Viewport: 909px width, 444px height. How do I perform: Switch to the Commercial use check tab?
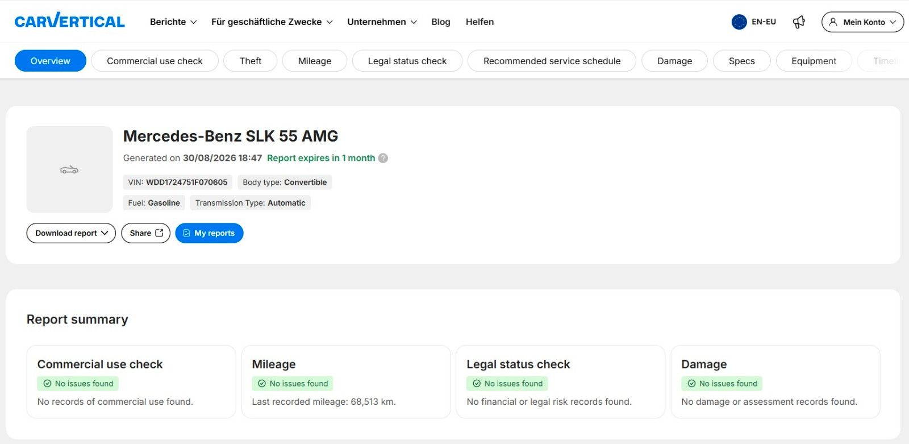(x=155, y=61)
